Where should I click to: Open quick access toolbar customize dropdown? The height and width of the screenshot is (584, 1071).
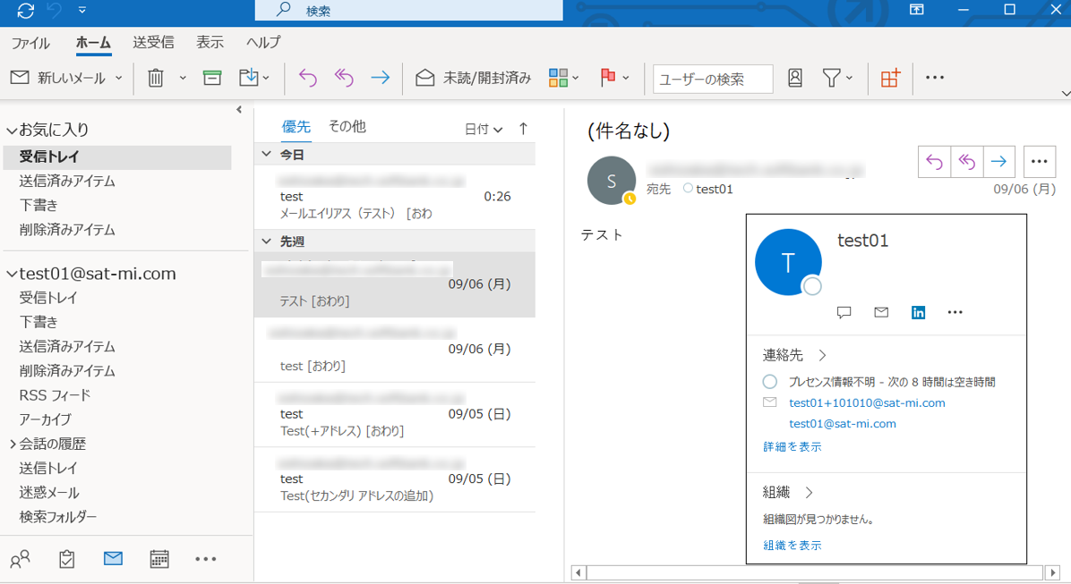click(82, 10)
